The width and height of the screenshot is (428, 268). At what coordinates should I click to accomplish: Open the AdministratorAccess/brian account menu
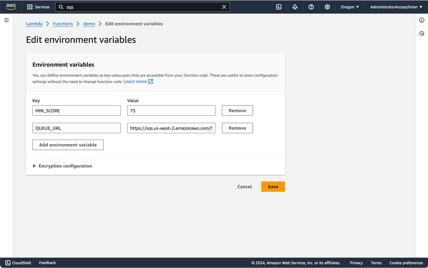click(395, 7)
